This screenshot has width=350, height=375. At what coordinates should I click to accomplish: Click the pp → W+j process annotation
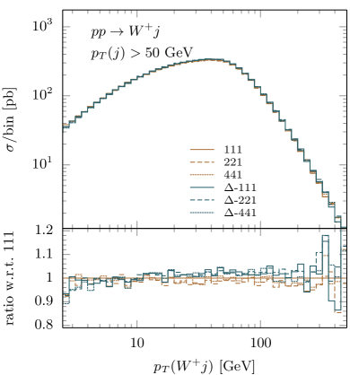coord(126,31)
